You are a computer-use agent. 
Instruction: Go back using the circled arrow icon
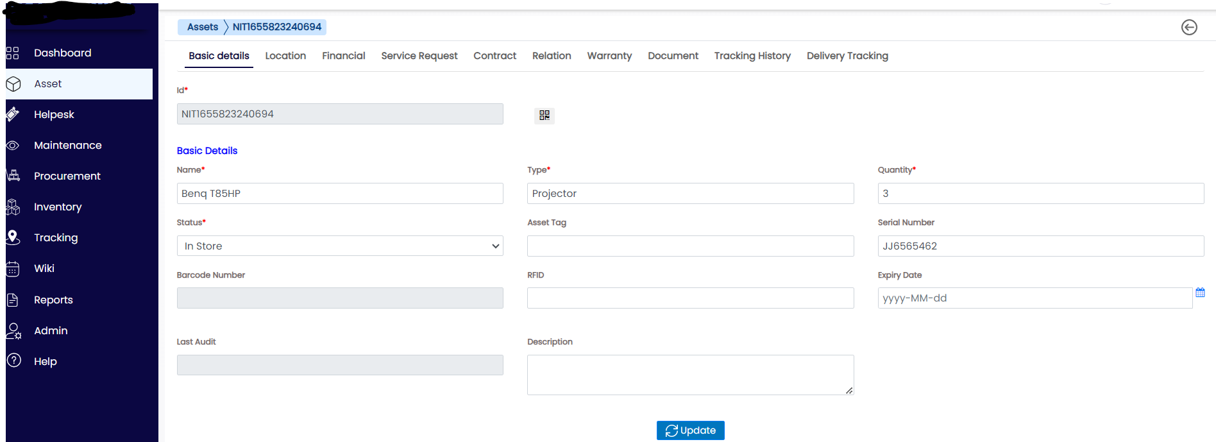point(1189,27)
